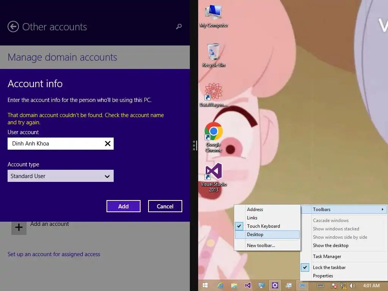
Task: Select Desktop toolbar in submenu
Action: (267, 234)
